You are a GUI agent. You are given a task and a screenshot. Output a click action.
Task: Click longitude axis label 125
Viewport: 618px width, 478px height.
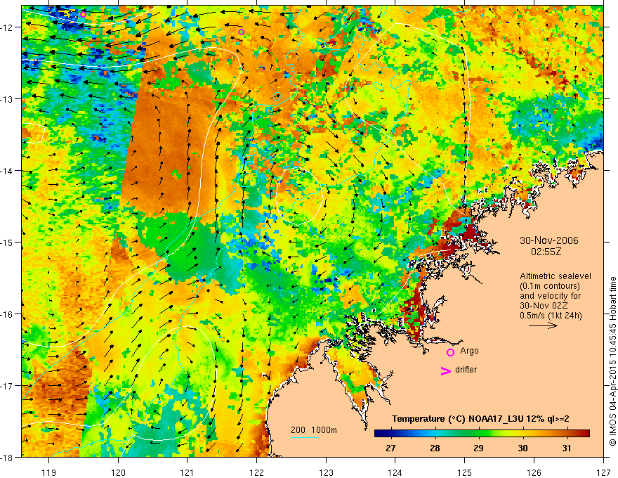465,472
